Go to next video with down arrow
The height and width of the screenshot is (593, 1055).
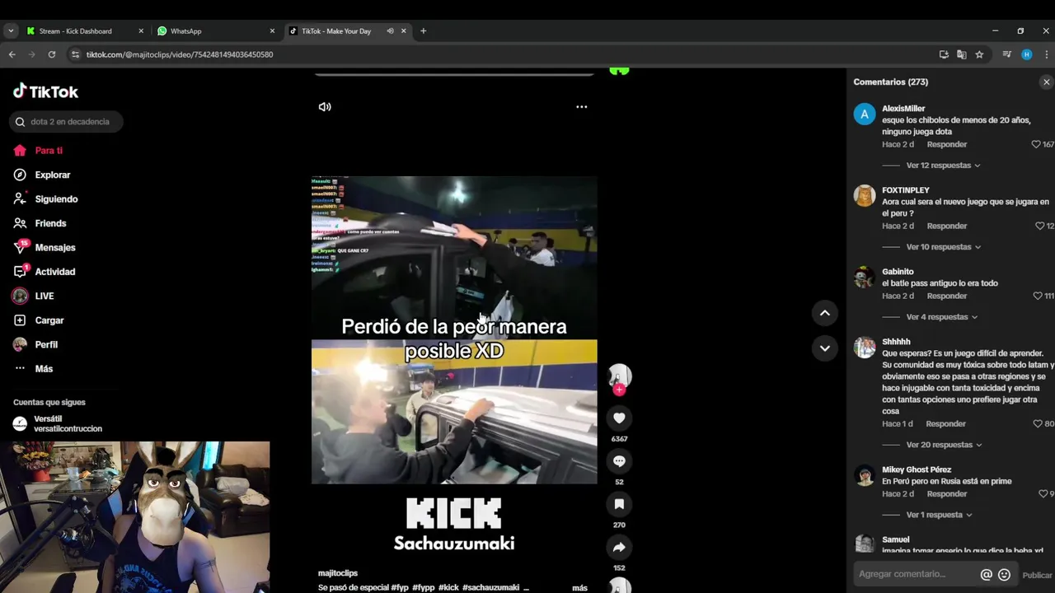(x=824, y=348)
